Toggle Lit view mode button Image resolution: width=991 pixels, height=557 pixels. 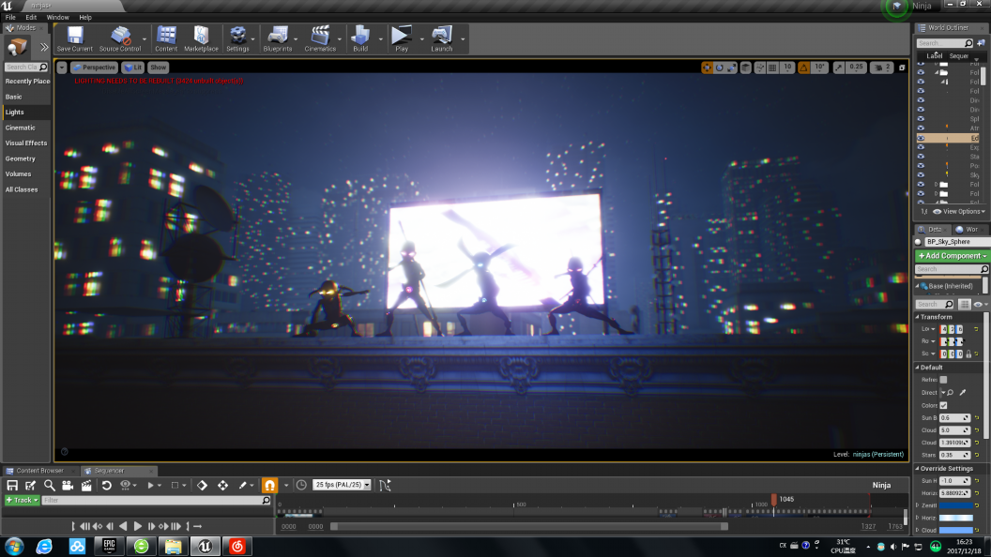[x=133, y=68]
